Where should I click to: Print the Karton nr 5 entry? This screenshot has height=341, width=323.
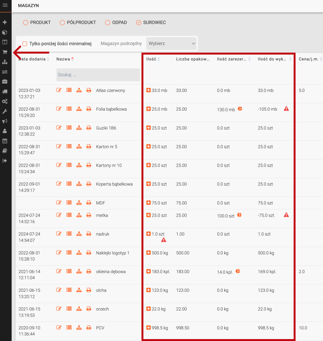point(88,146)
